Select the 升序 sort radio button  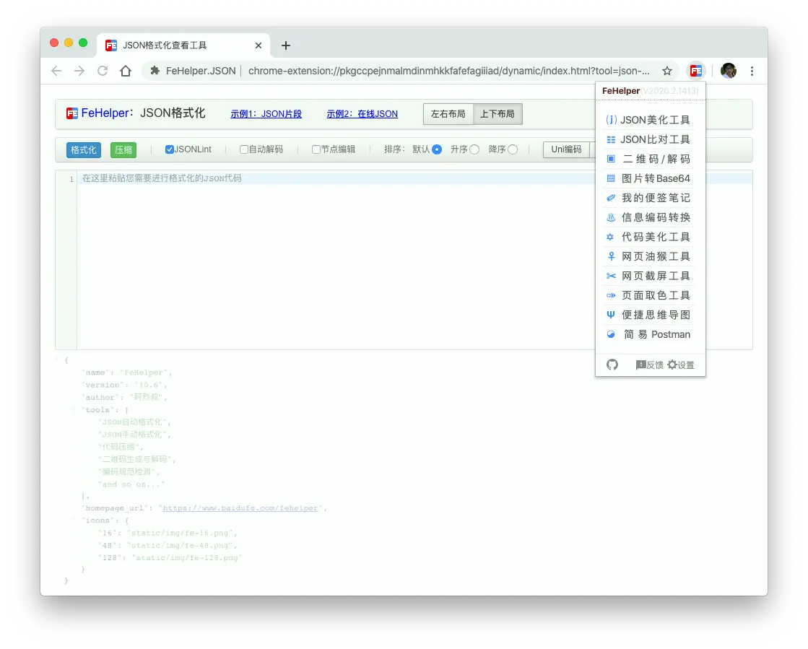pos(474,149)
